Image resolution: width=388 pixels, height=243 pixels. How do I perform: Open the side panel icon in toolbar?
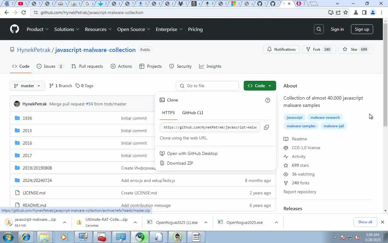[x=364, y=12]
